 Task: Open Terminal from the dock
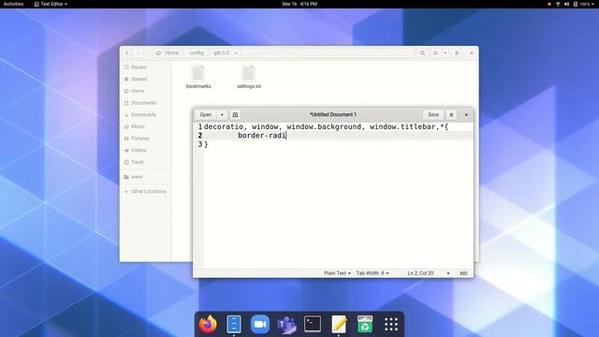click(313, 324)
